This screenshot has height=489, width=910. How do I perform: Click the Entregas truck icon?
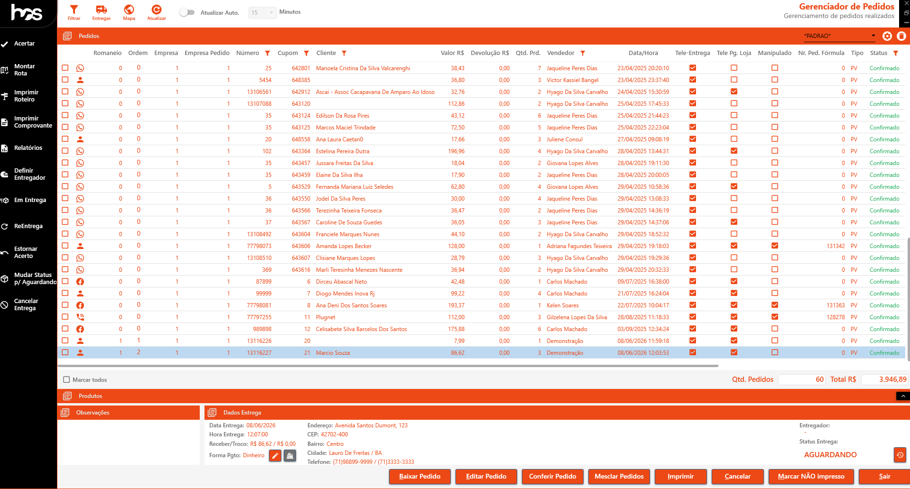coord(102,12)
